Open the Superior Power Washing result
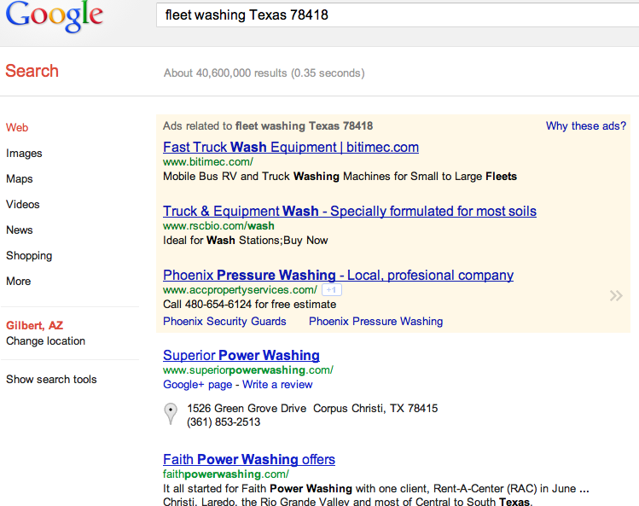639x506 pixels. tap(241, 355)
